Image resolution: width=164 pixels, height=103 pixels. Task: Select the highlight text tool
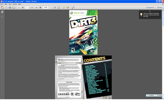68,7
